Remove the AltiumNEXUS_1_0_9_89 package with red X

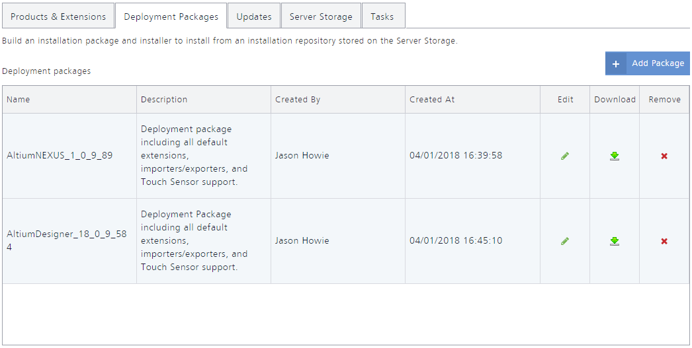click(x=664, y=156)
